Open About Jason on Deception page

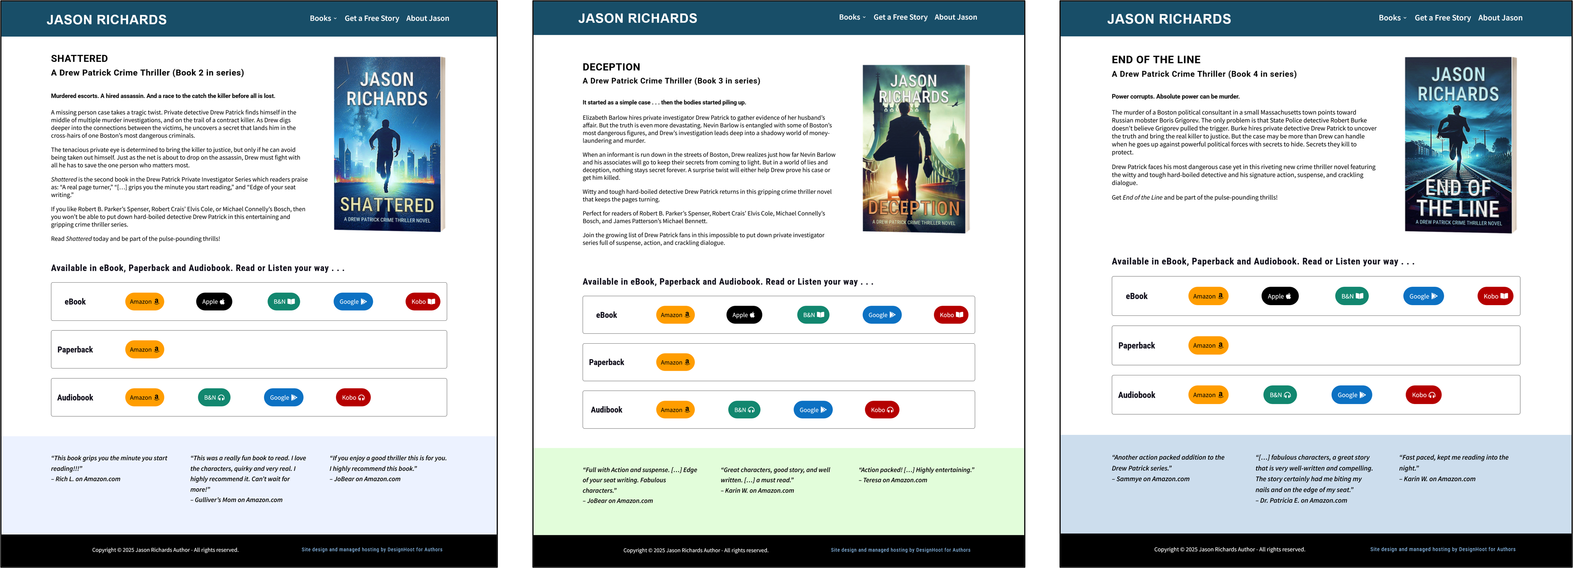[955, 17]
